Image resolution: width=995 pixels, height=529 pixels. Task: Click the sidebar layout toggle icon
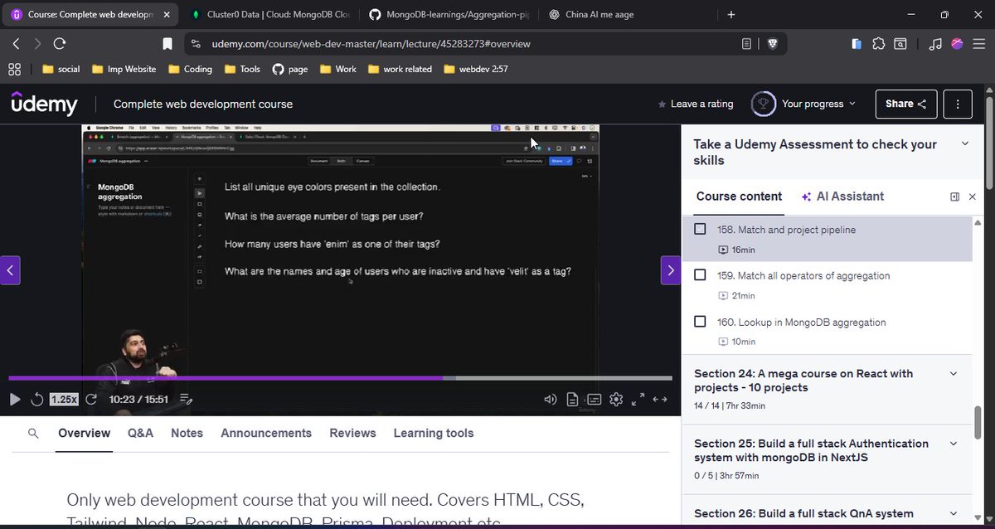click(x=954, y=197)
